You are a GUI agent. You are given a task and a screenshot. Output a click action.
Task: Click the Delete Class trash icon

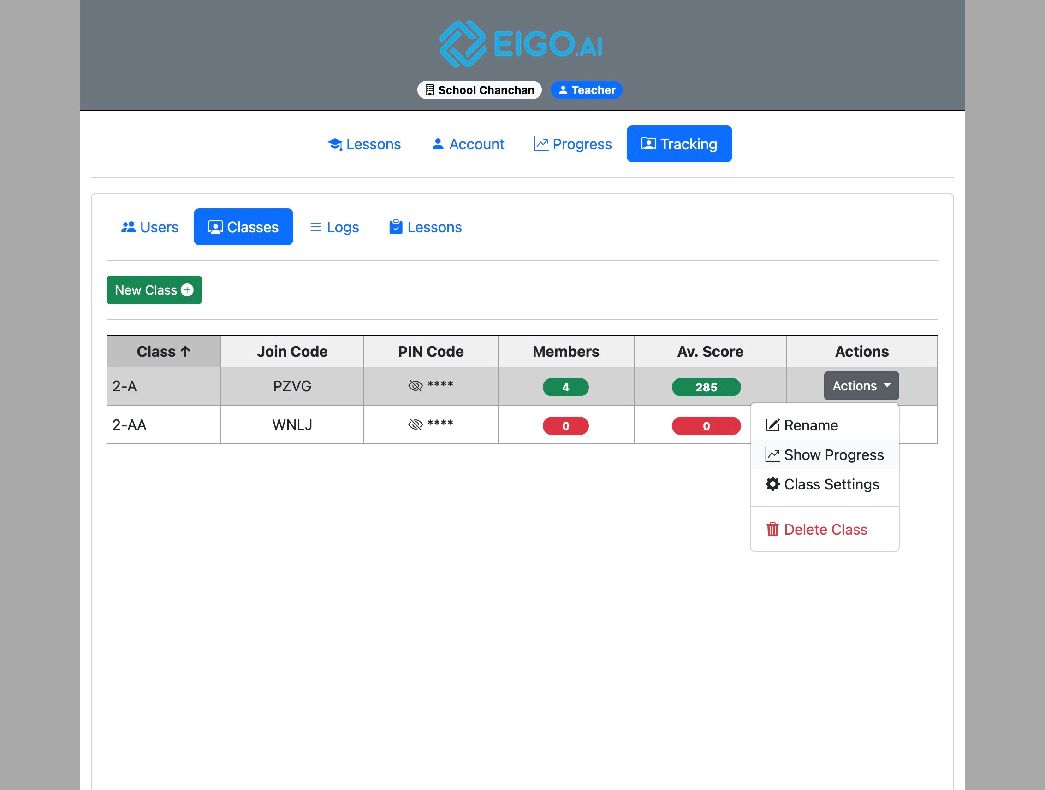pos(772,529)
